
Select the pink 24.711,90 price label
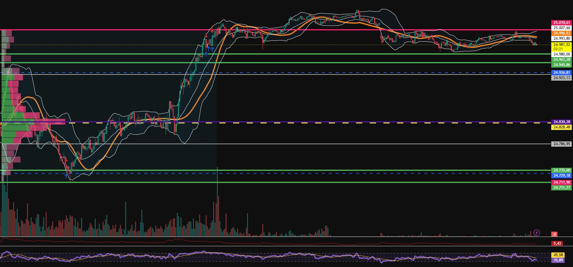click(x=562, y=182)
